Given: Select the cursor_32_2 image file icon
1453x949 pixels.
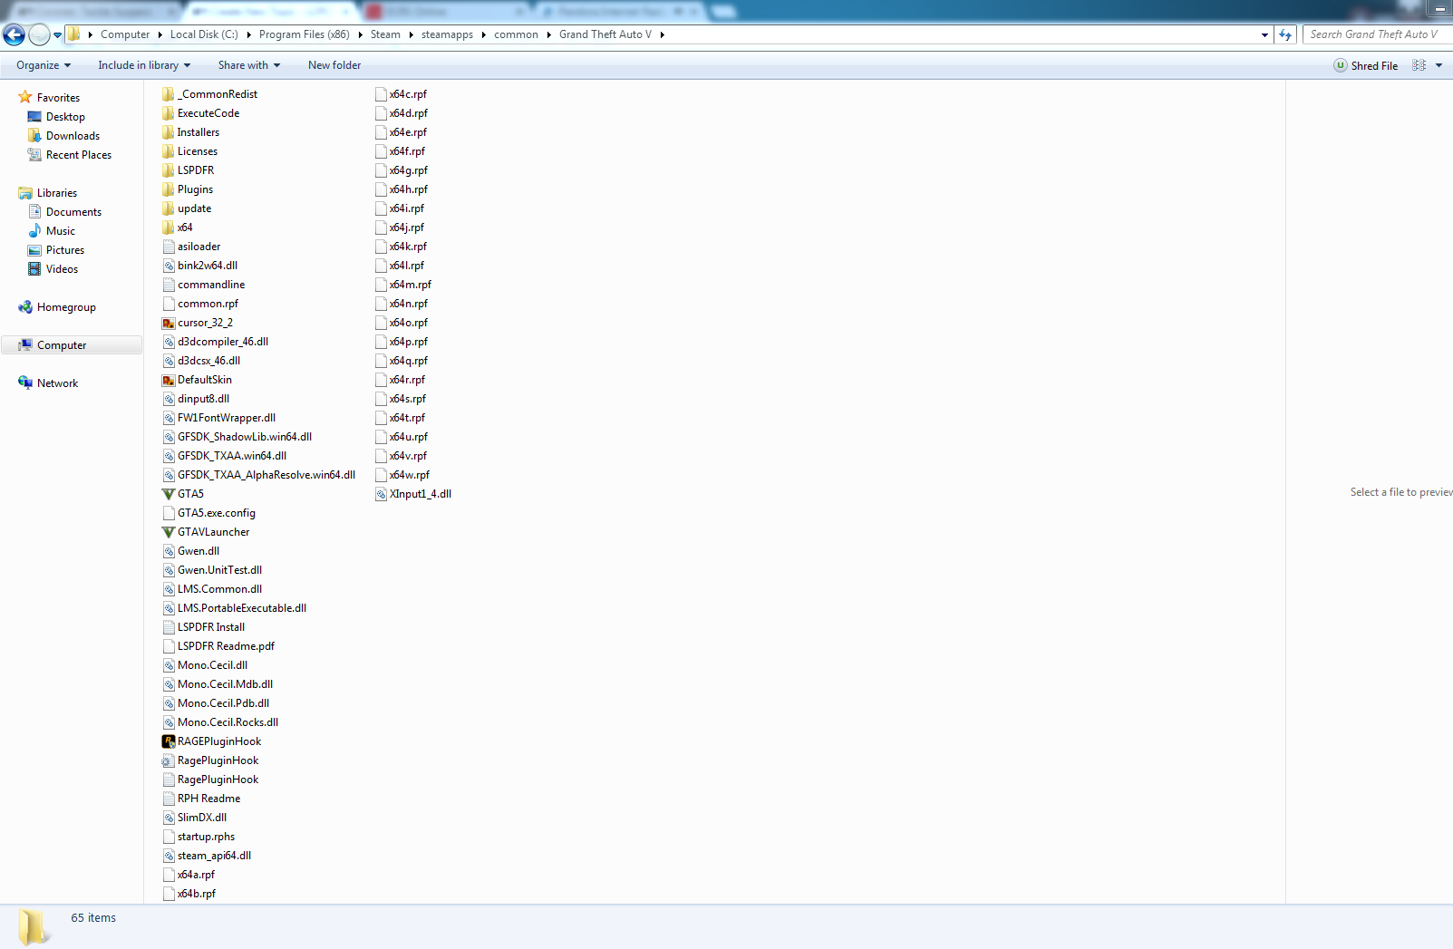Looking at the screenshot, I should tap(169, 323).
